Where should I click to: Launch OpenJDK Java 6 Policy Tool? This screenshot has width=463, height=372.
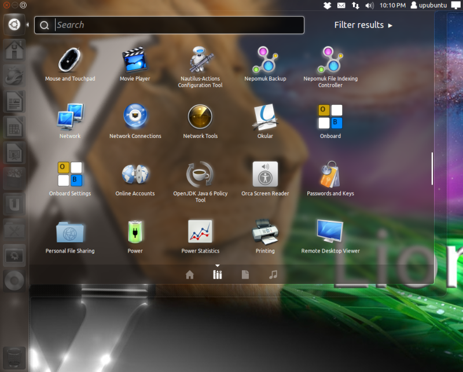point(200,182)
